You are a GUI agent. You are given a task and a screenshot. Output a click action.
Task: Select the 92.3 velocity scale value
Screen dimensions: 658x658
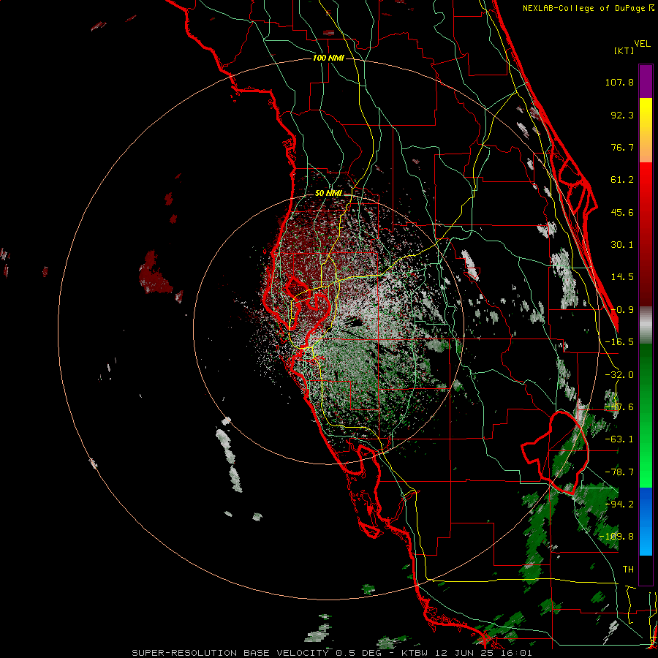[622, 115]
